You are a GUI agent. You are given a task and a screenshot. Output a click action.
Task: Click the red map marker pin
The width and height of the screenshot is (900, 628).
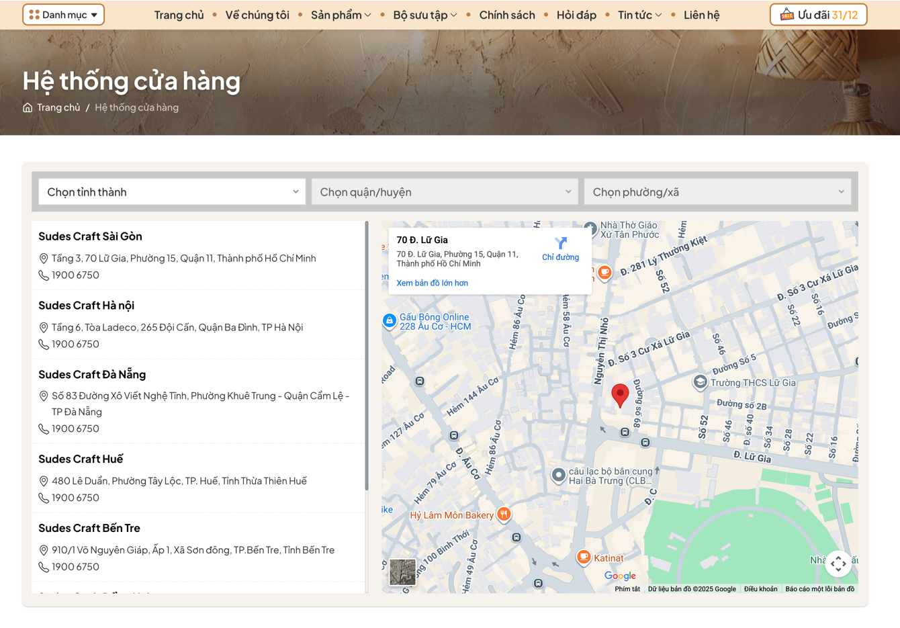point(620,396)
